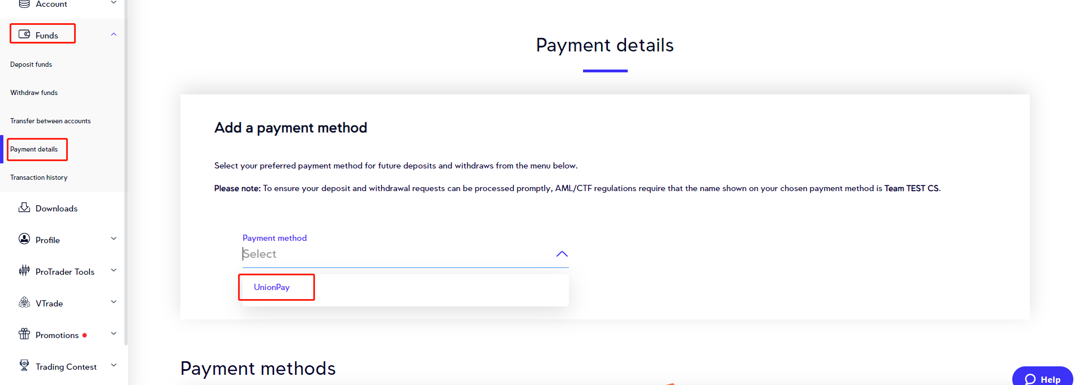Collapse the Funds menu section
The image size is (1079, 385).
[114, 34]
